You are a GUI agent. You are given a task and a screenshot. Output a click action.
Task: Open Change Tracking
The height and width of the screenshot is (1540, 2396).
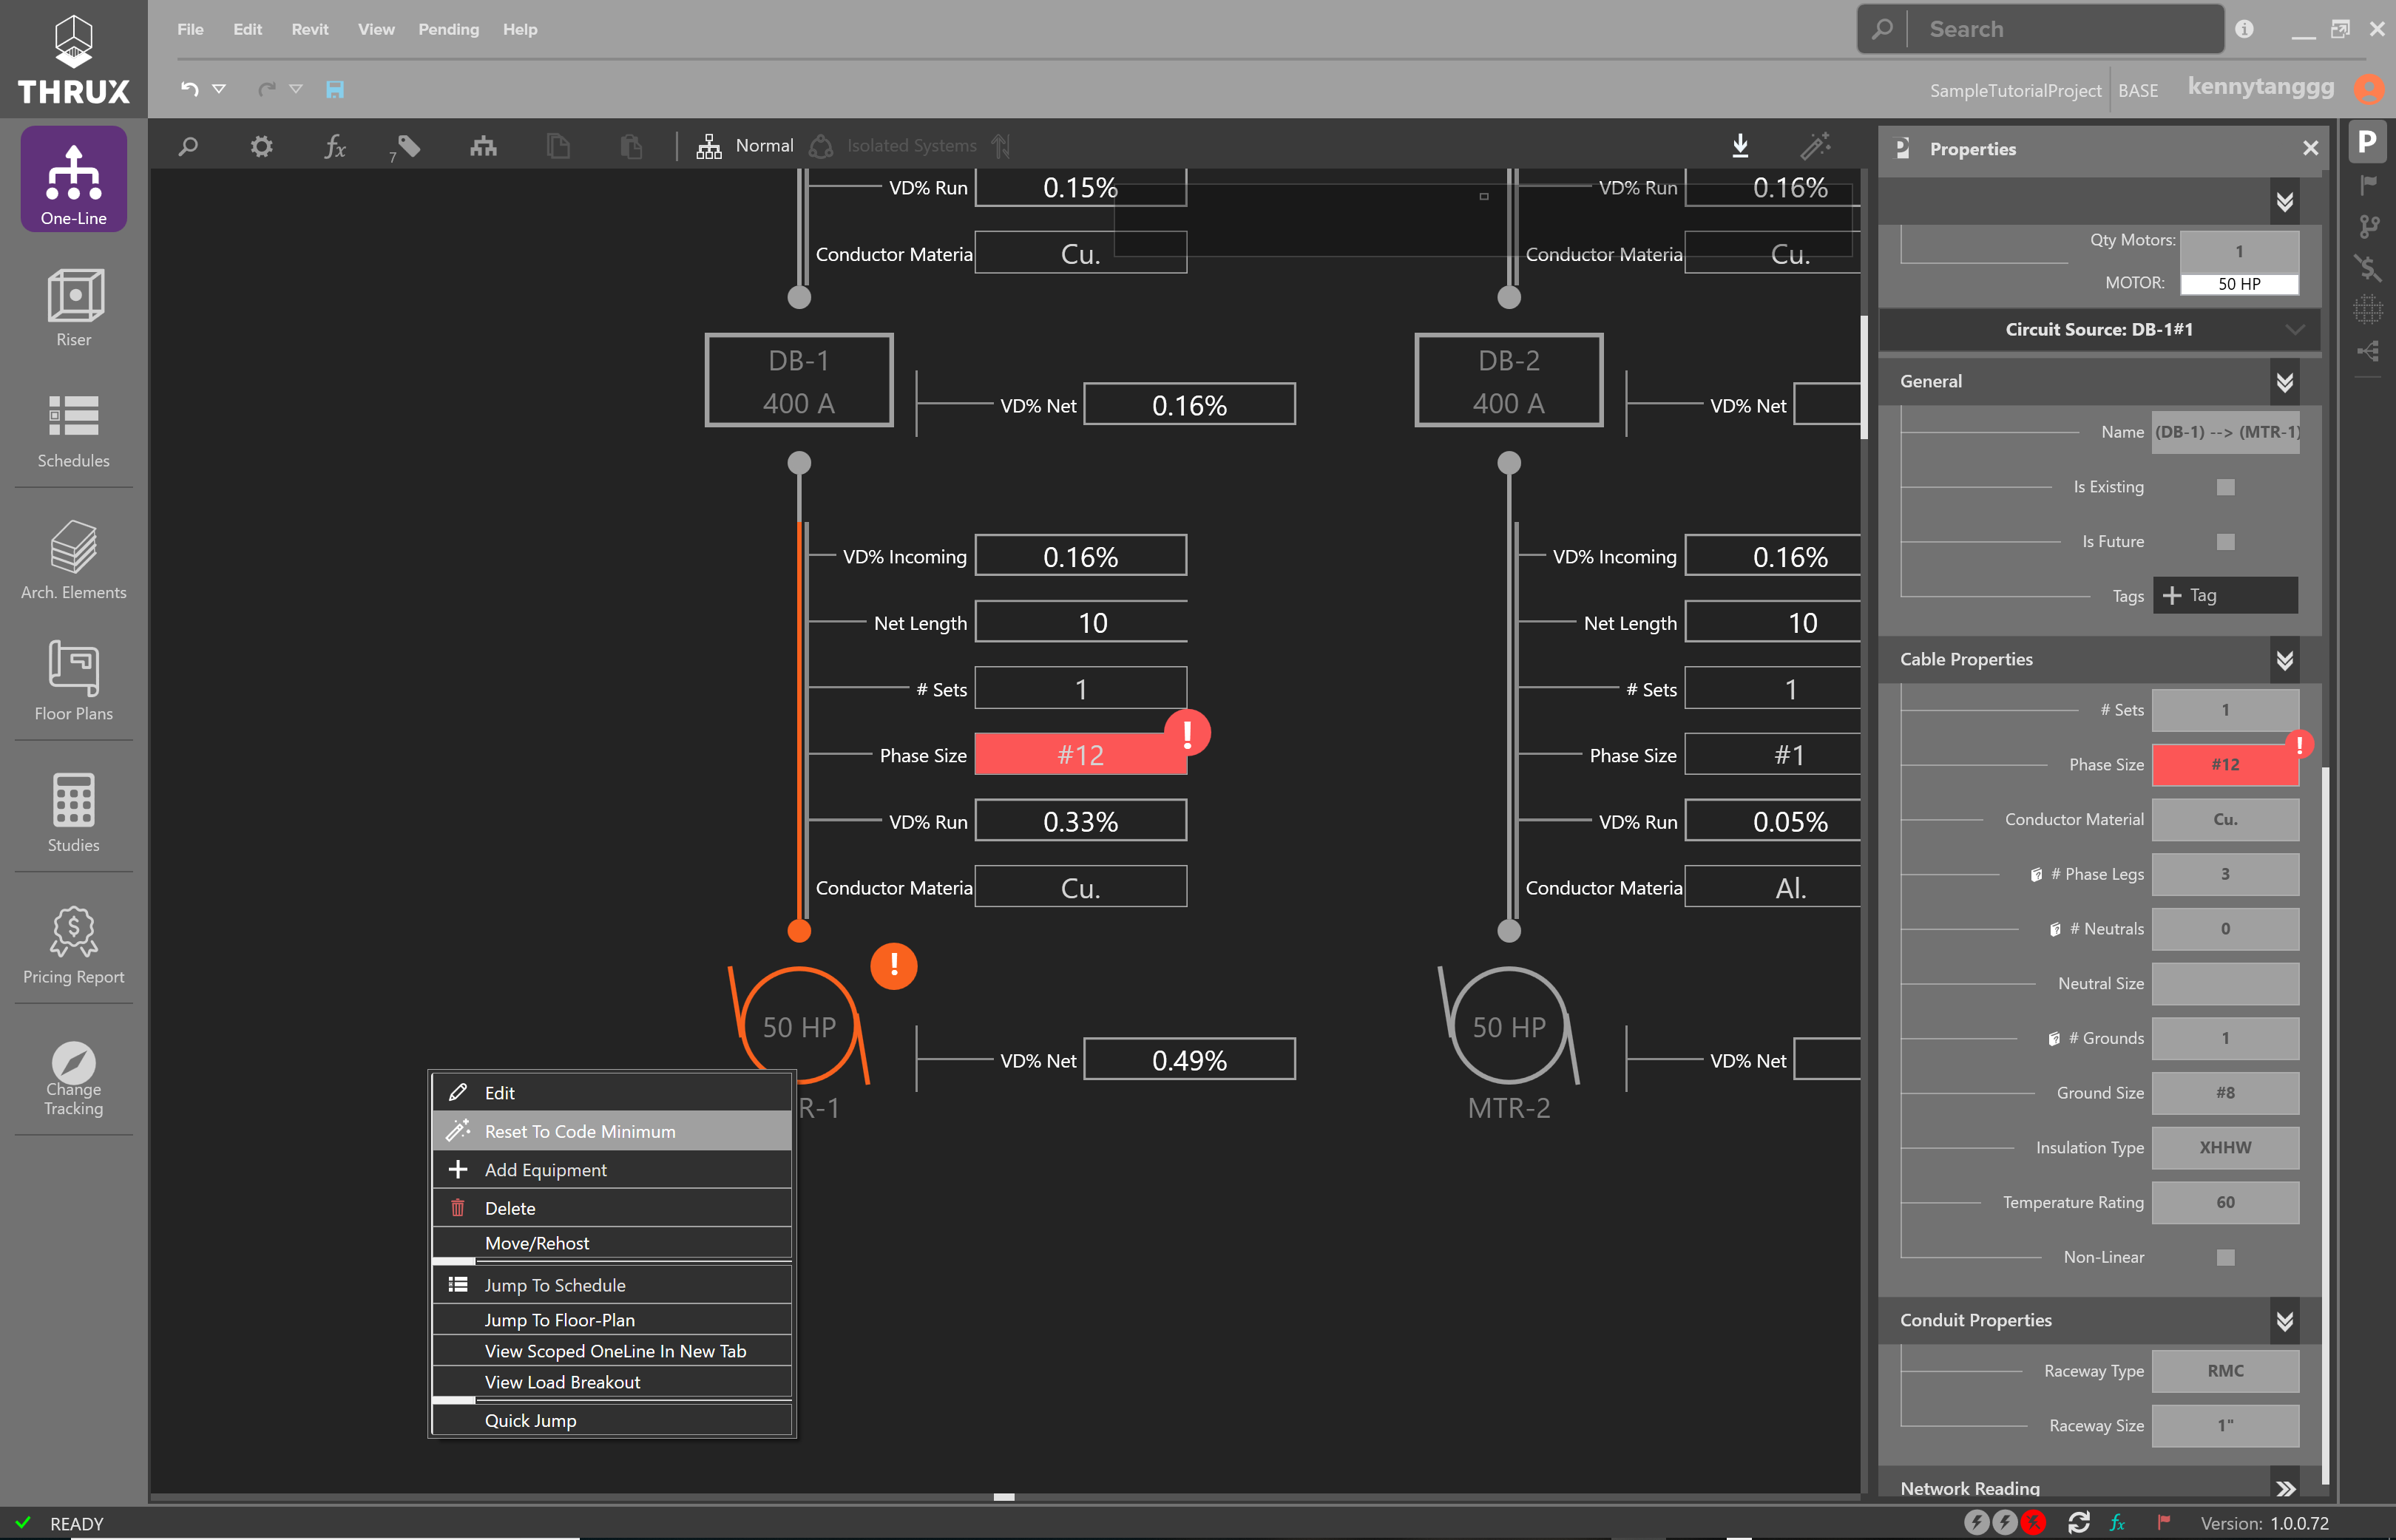pos(73,1078)
